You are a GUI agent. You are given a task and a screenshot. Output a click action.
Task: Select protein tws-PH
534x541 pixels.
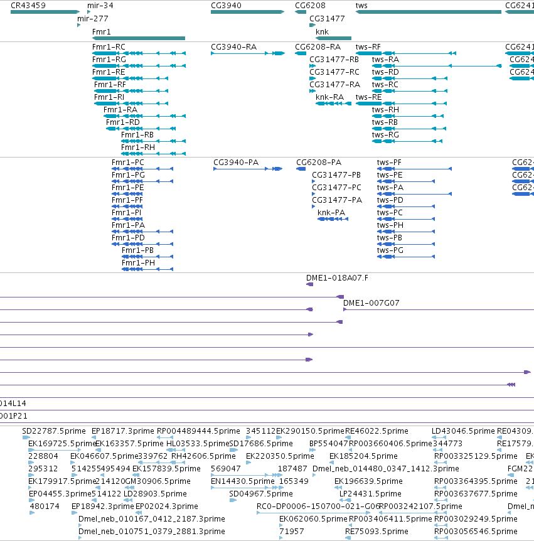click(x=406, y=232)
